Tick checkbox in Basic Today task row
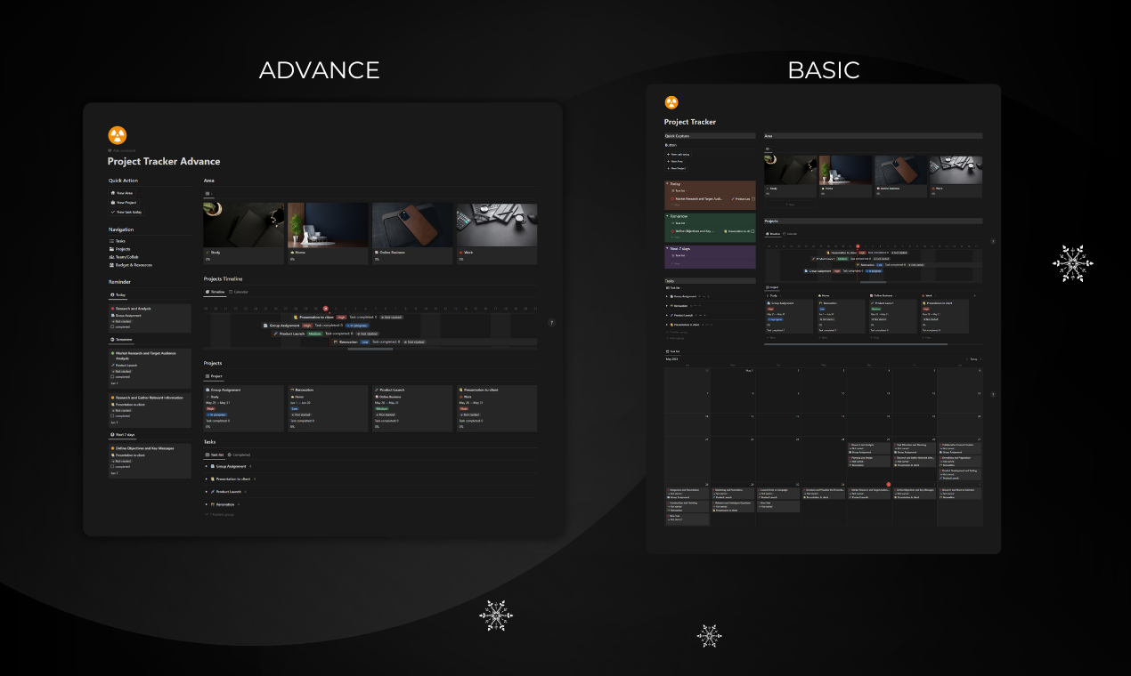 [752, 199]
